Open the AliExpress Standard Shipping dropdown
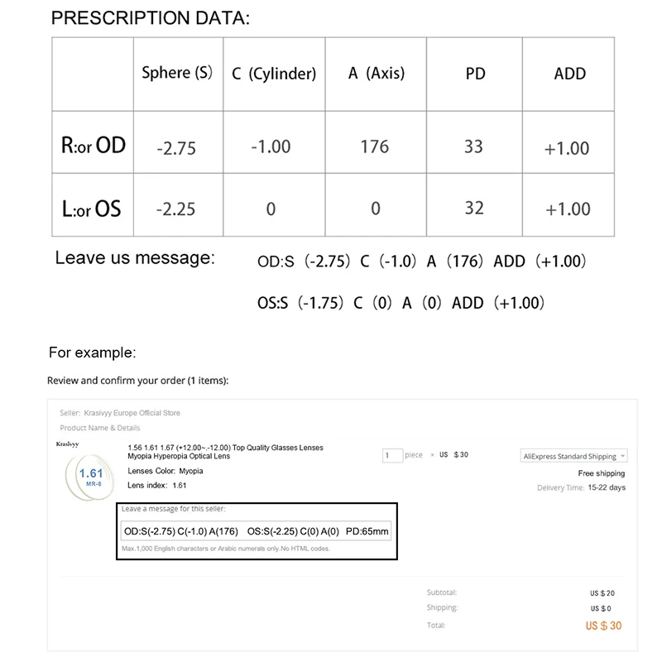This screenshot has width=662, height=662. click(573, 456)
